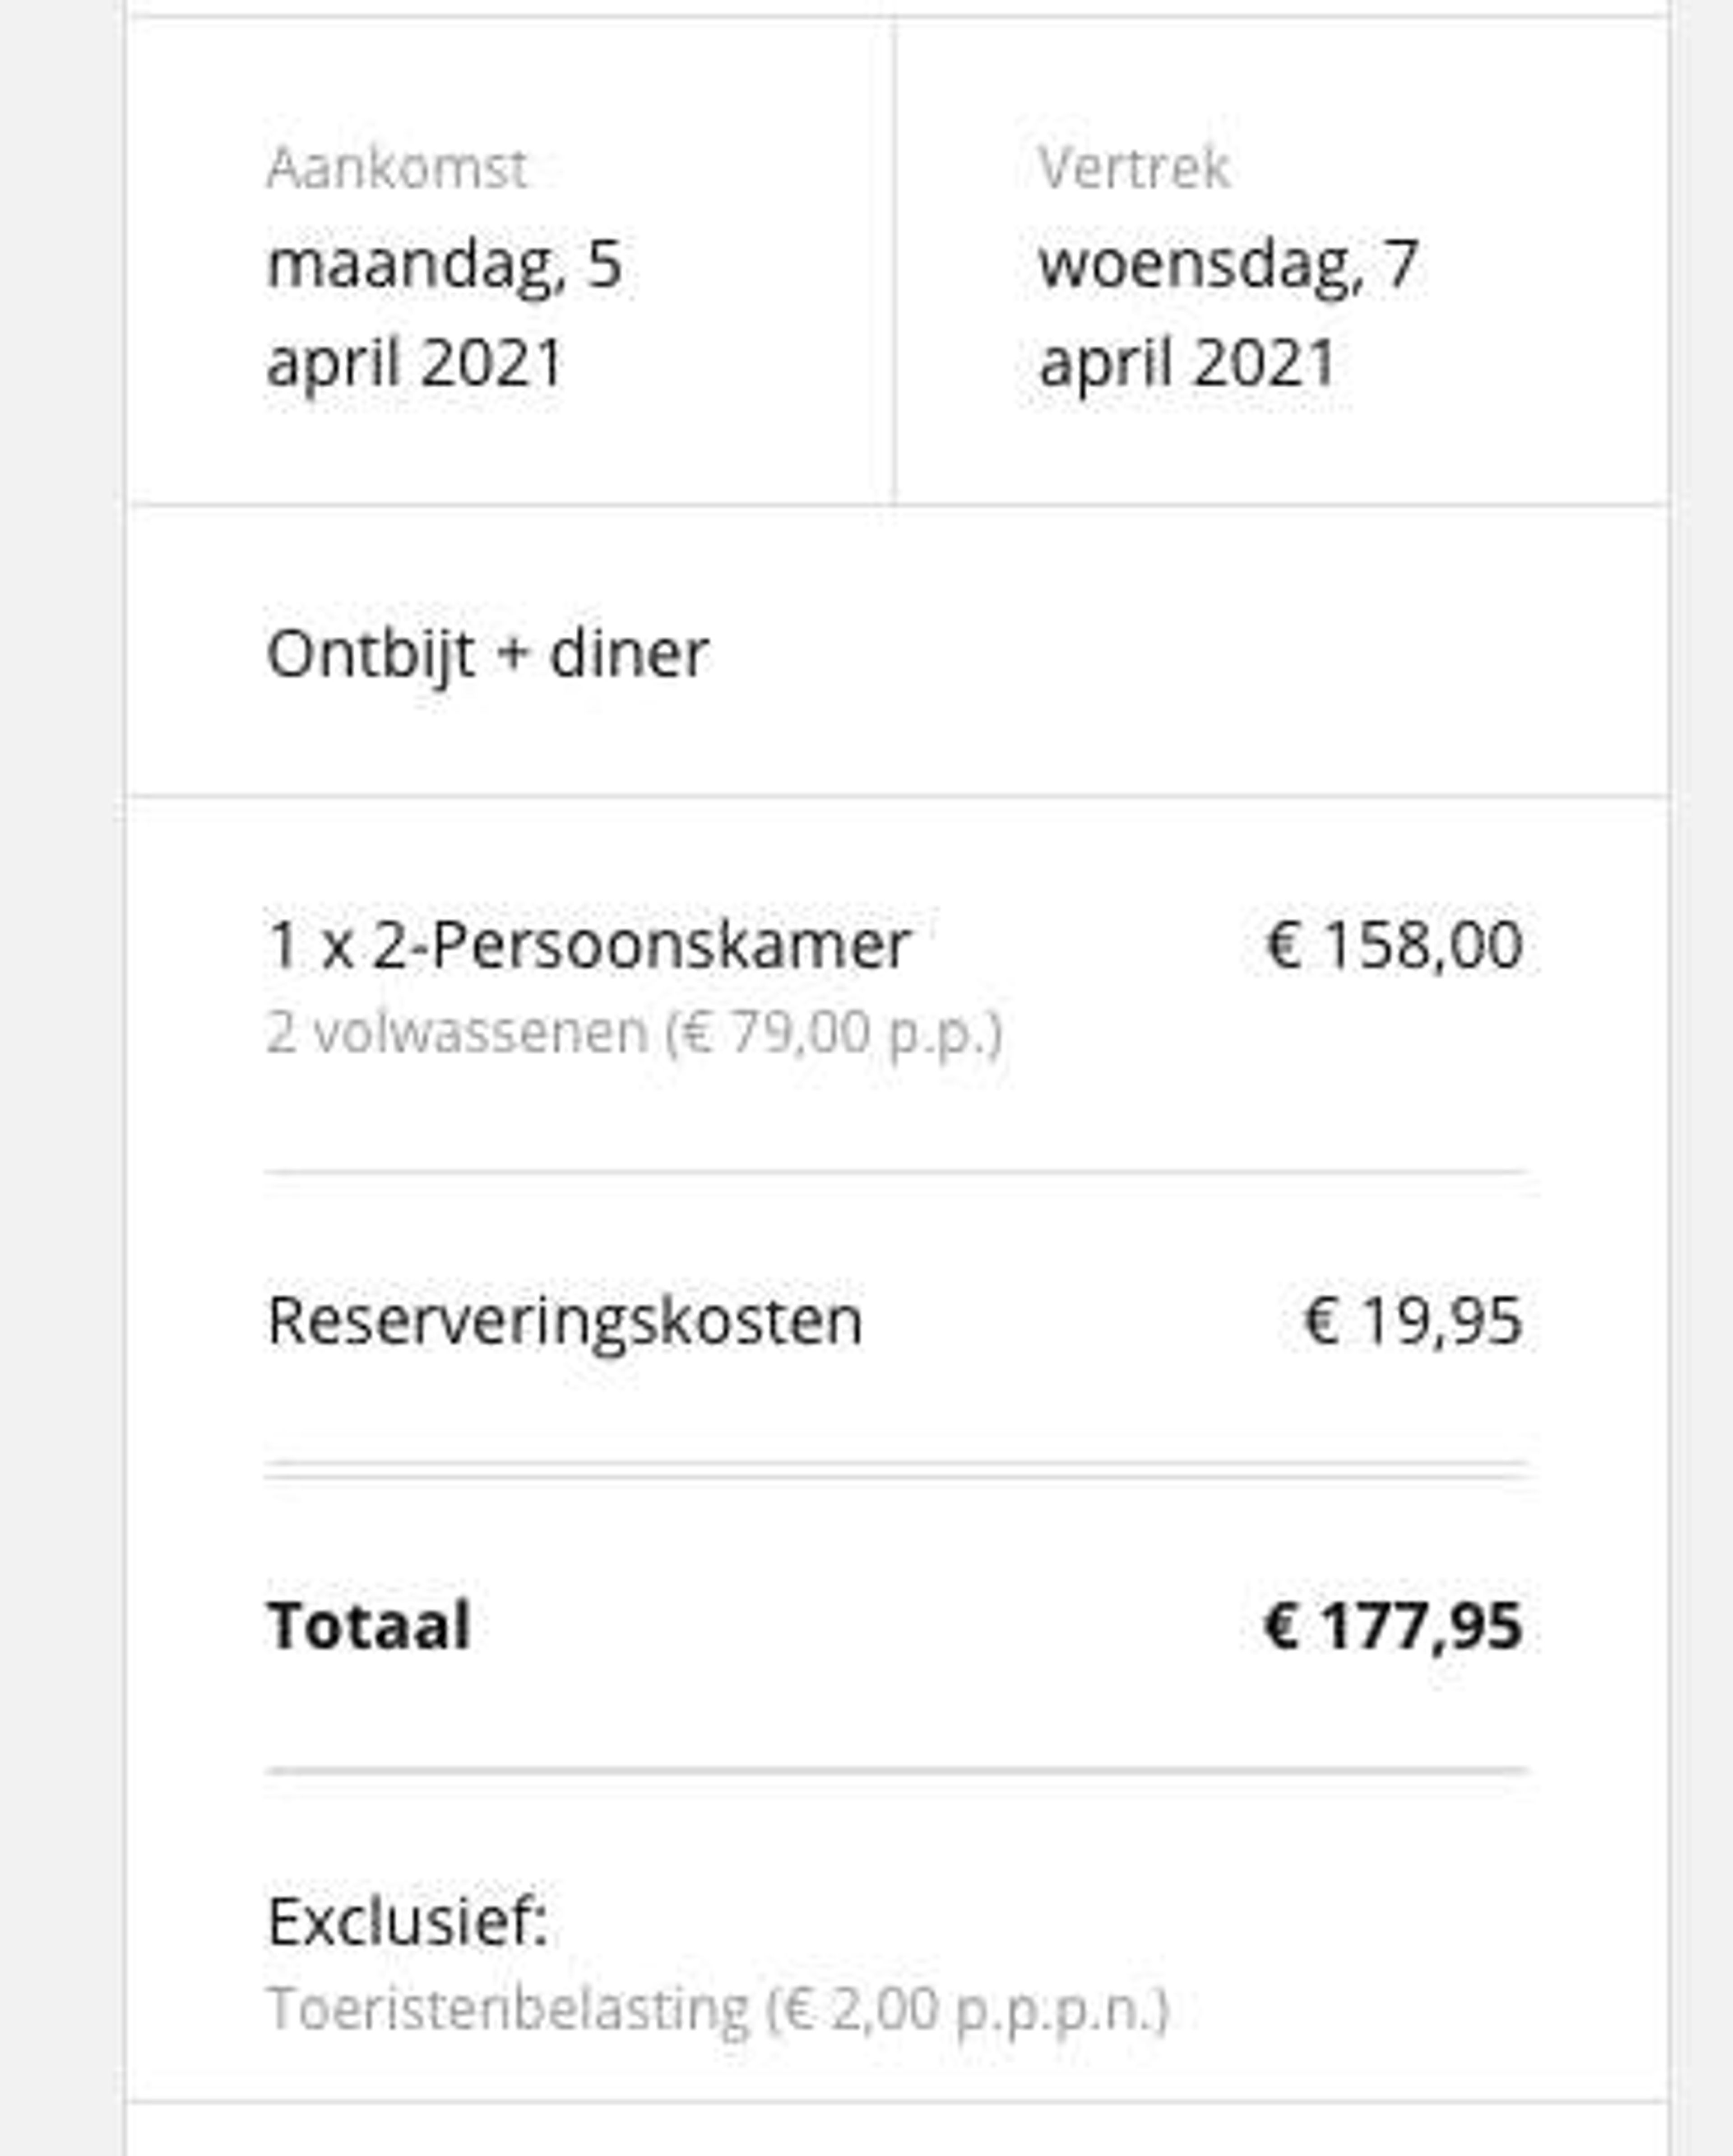Click the 1 x 2-Persoonskamer line

pos(588,944)
